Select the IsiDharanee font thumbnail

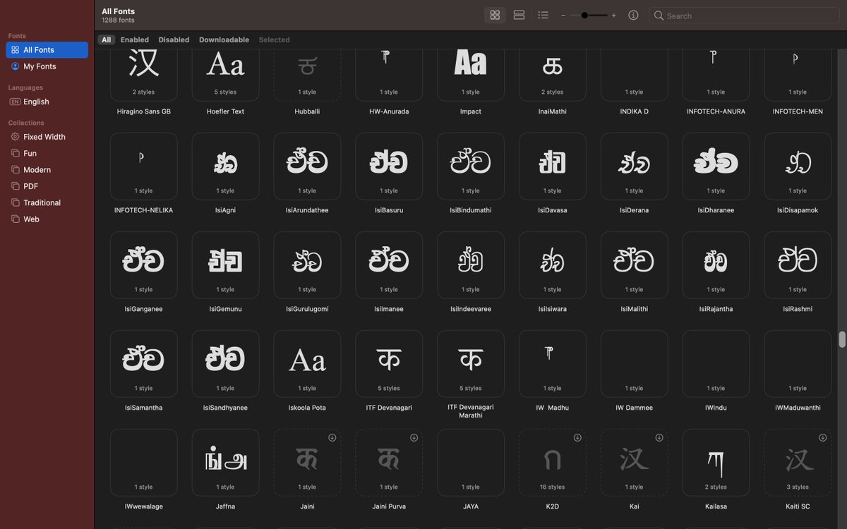[x=716, y=166]
